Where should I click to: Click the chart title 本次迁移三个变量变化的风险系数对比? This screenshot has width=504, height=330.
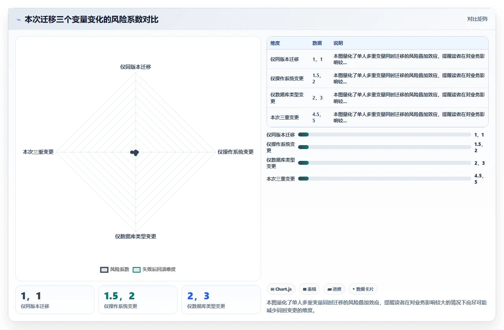coord(91,19)
